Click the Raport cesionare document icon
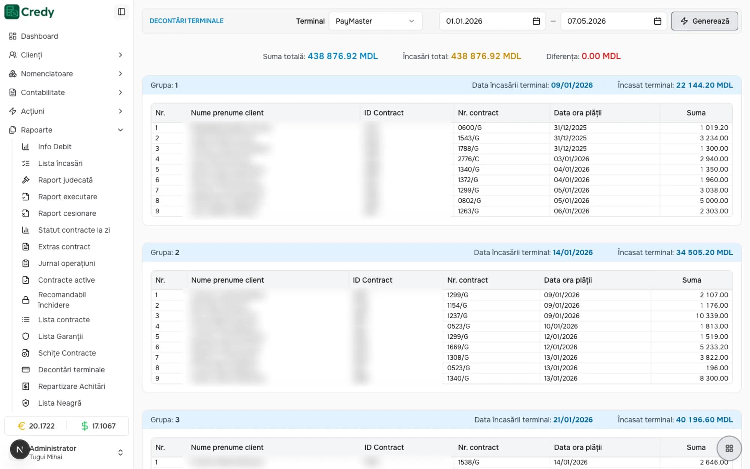This screenshot has width=750, height=469. click(x=25, y=213)
